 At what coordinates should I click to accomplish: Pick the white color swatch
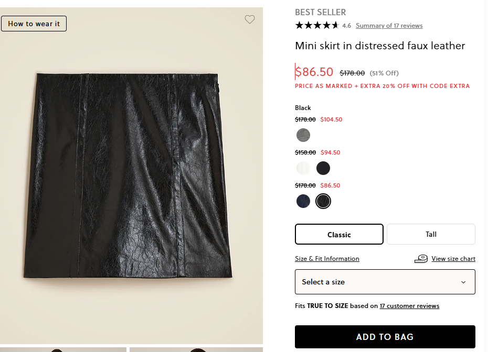[303, 168]
